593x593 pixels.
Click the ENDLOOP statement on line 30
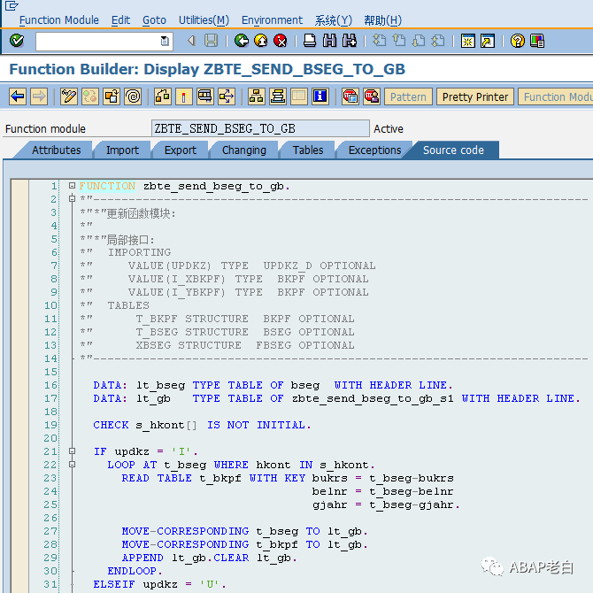tap(135, 571)
